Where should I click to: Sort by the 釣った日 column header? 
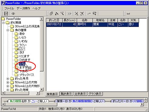54,20
